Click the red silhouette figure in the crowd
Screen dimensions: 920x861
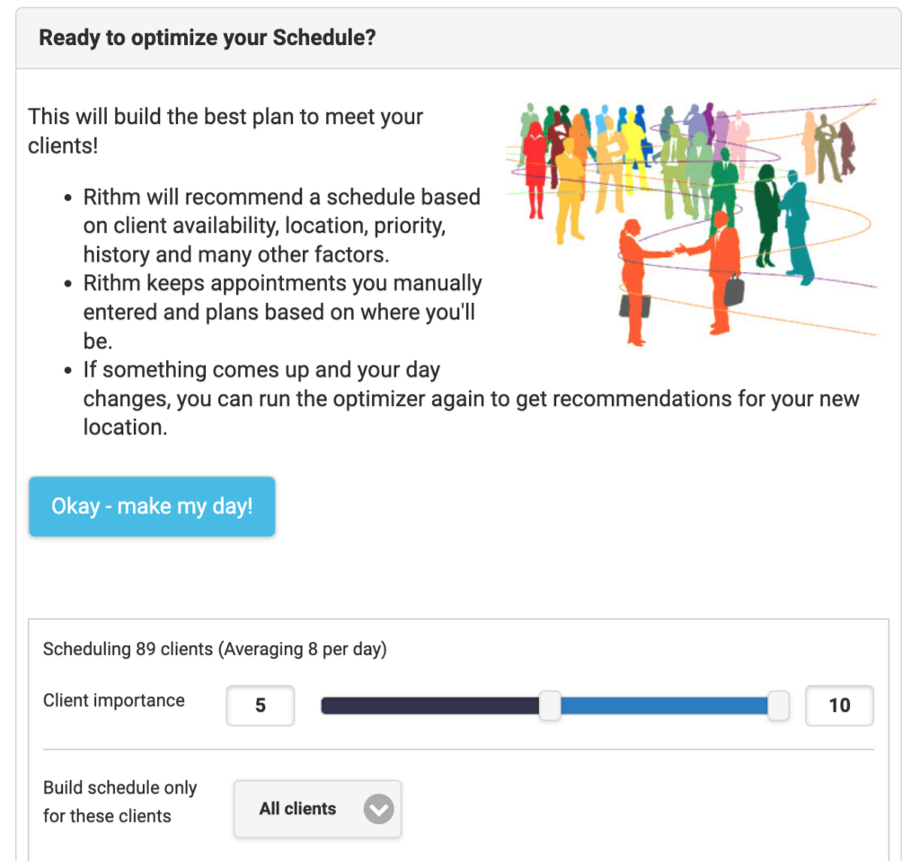pos(535,170)
